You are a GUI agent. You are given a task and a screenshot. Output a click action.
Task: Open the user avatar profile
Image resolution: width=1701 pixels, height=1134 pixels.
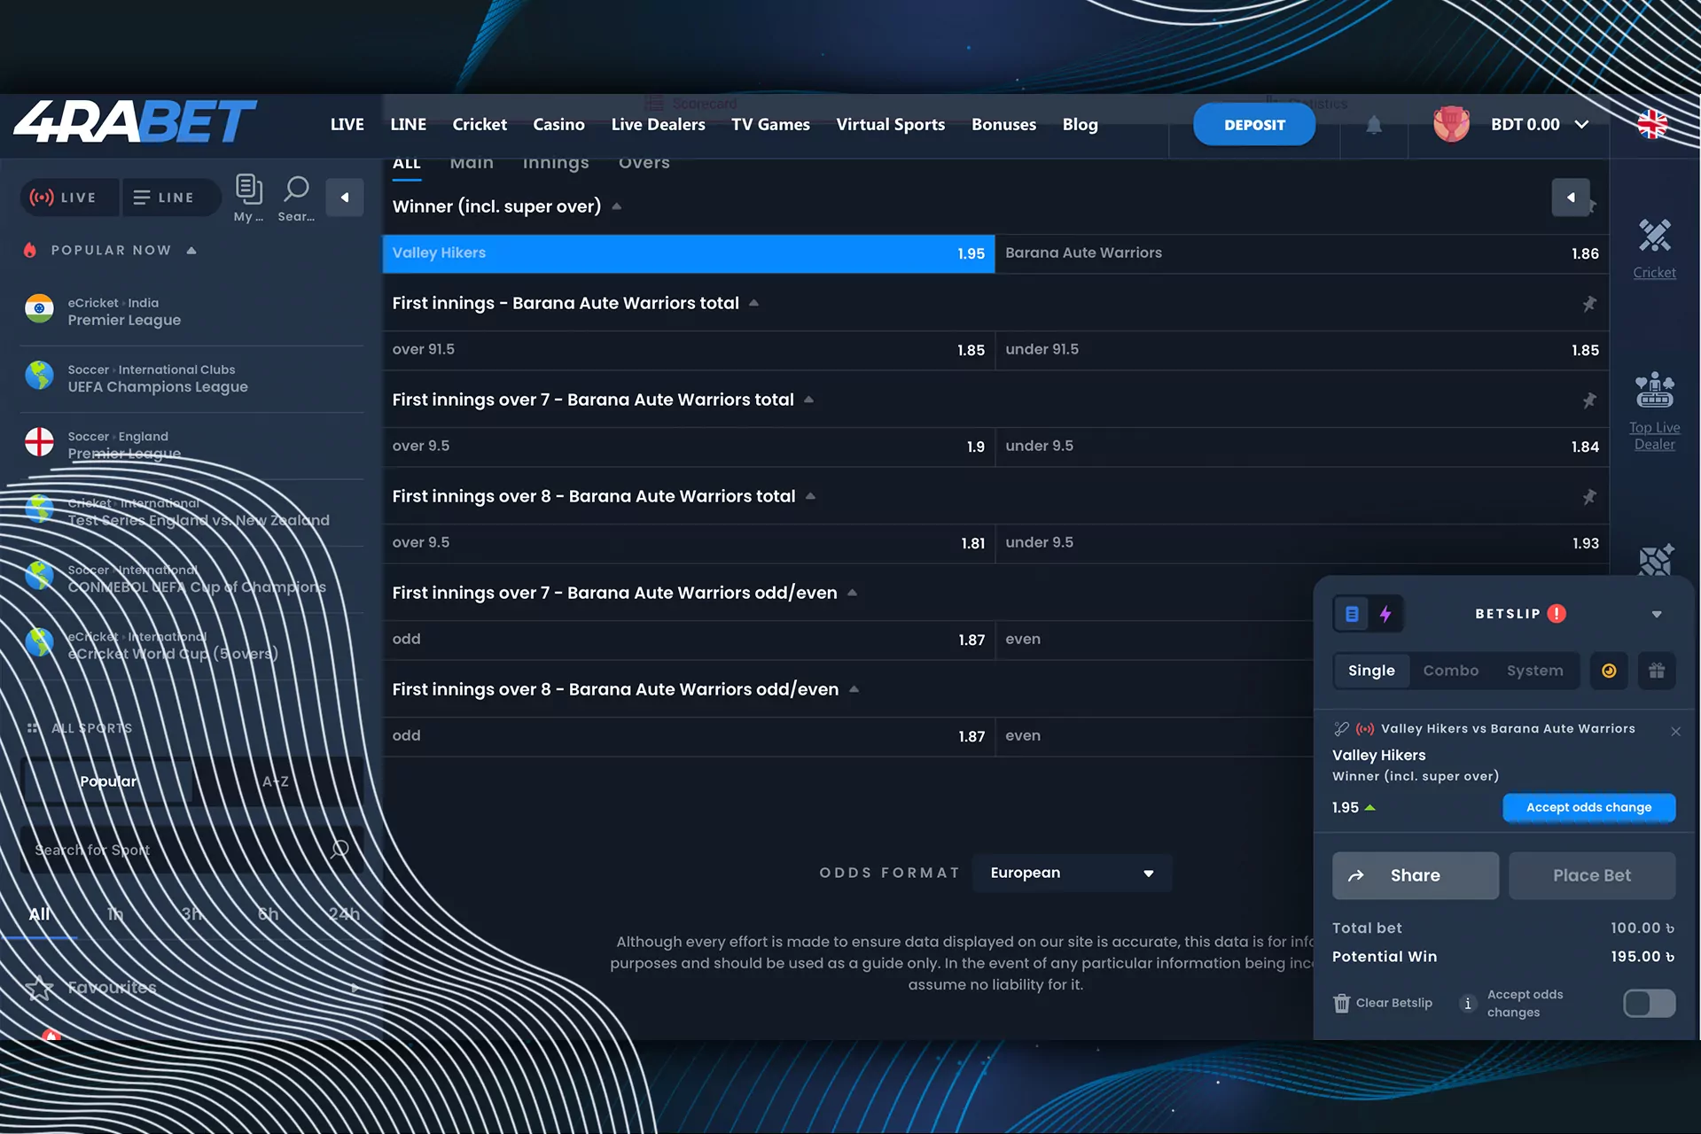[1451, 124]
